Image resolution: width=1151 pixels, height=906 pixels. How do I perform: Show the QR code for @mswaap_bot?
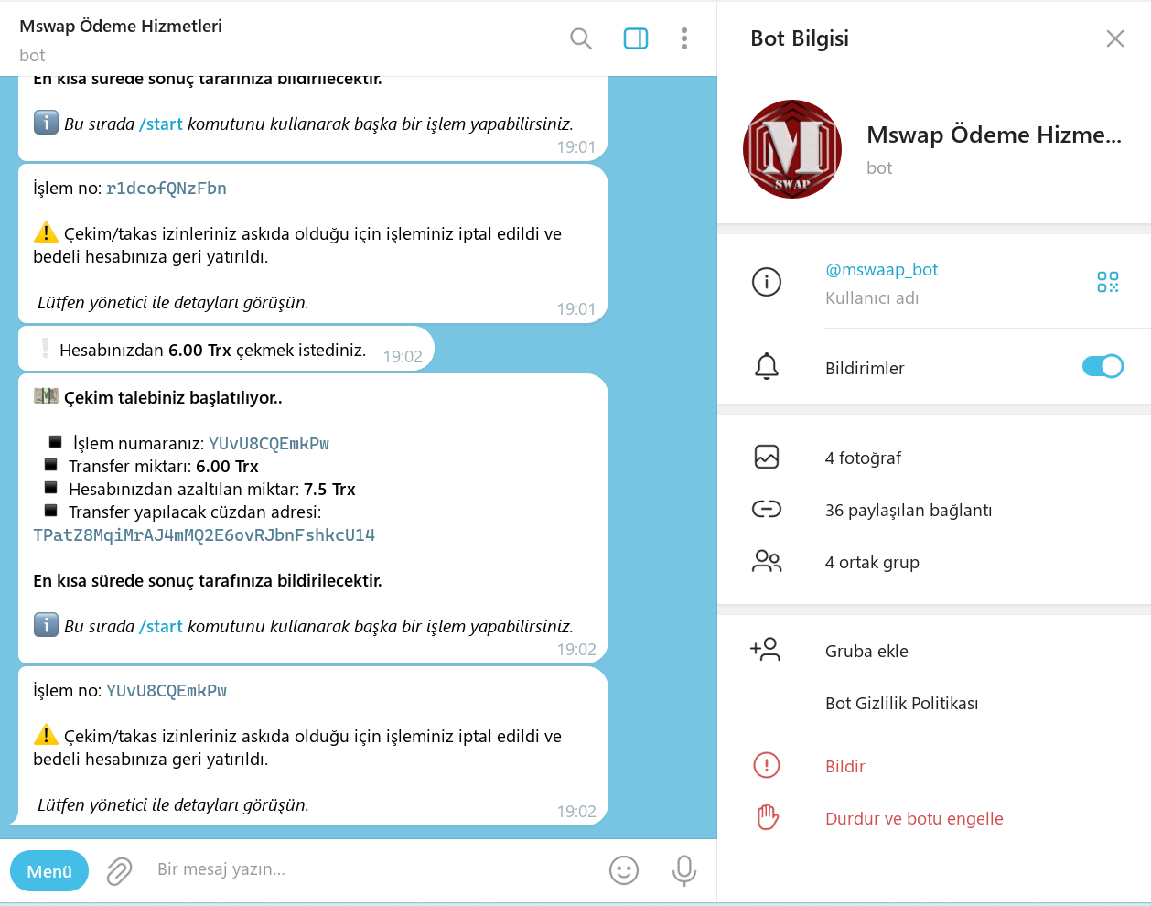click(x=1107, y=282)
